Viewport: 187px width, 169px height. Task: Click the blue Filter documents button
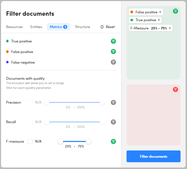(x=153, y=156)
